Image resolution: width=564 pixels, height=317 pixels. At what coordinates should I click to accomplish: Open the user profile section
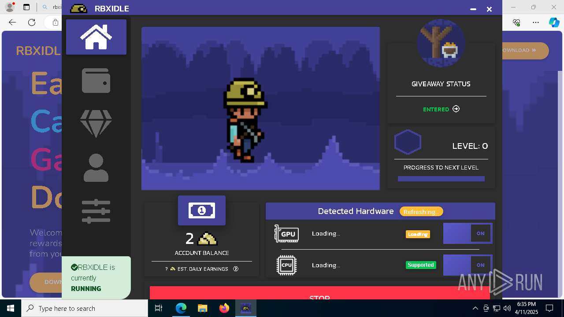point(96,168)
